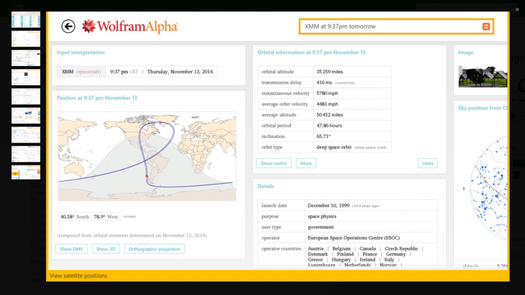Viewport: 525px width, 295px height.
Task: Click the Details heading
Action: coord(266,186)
